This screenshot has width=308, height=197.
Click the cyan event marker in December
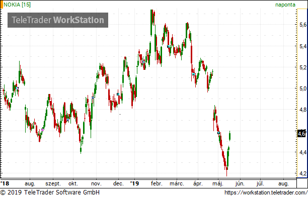click(x=118, y=94)
